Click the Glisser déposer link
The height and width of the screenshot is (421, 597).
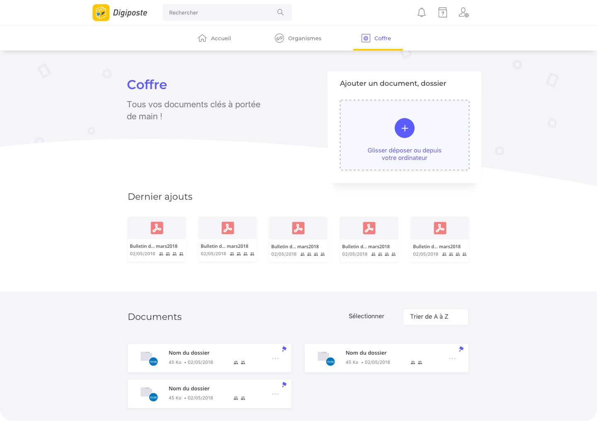click(404, 154)
